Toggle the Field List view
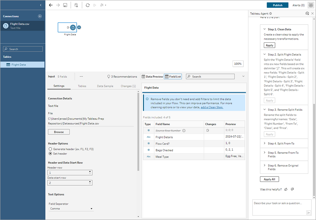Screen dimensions: 316x220 tap(173, 76)
